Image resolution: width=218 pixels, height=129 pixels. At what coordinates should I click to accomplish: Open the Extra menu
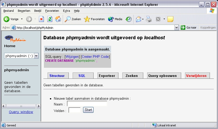66,11
